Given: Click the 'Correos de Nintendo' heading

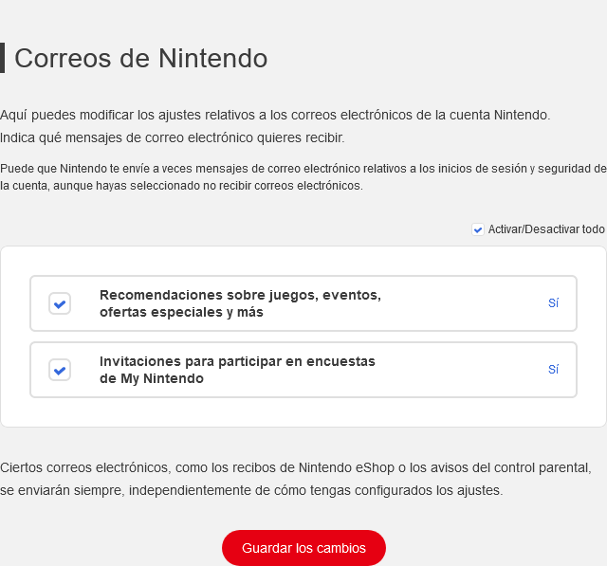Looking at the screenshot, I should [140, 59].
